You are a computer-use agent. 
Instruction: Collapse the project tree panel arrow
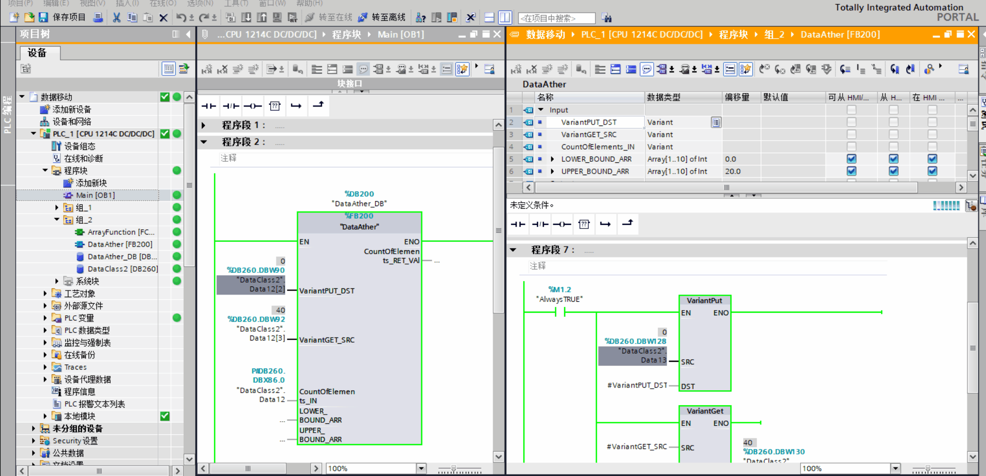point(188,34)
